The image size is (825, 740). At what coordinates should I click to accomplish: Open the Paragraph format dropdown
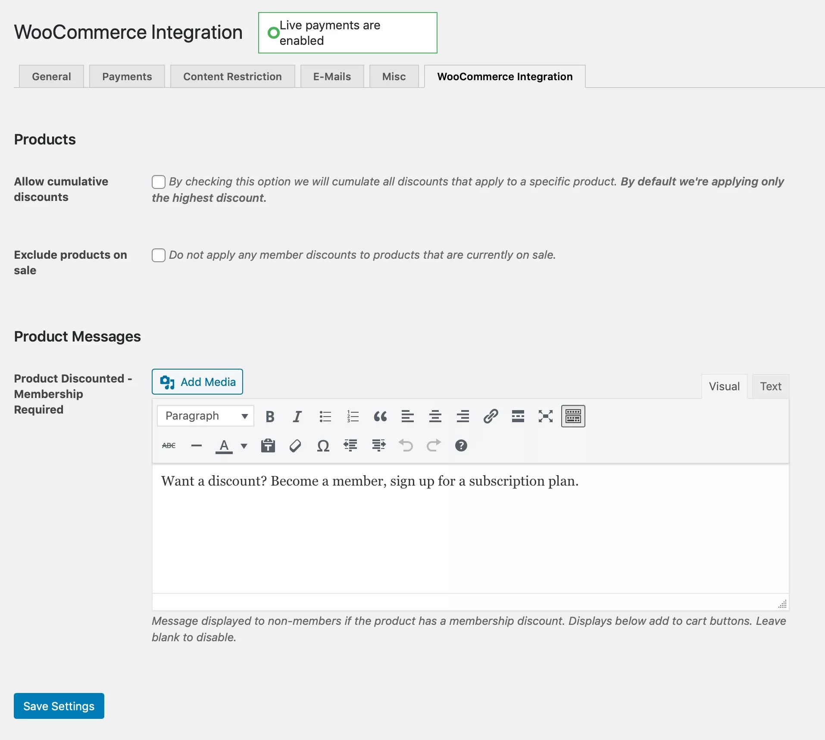(x=206, y=416)
